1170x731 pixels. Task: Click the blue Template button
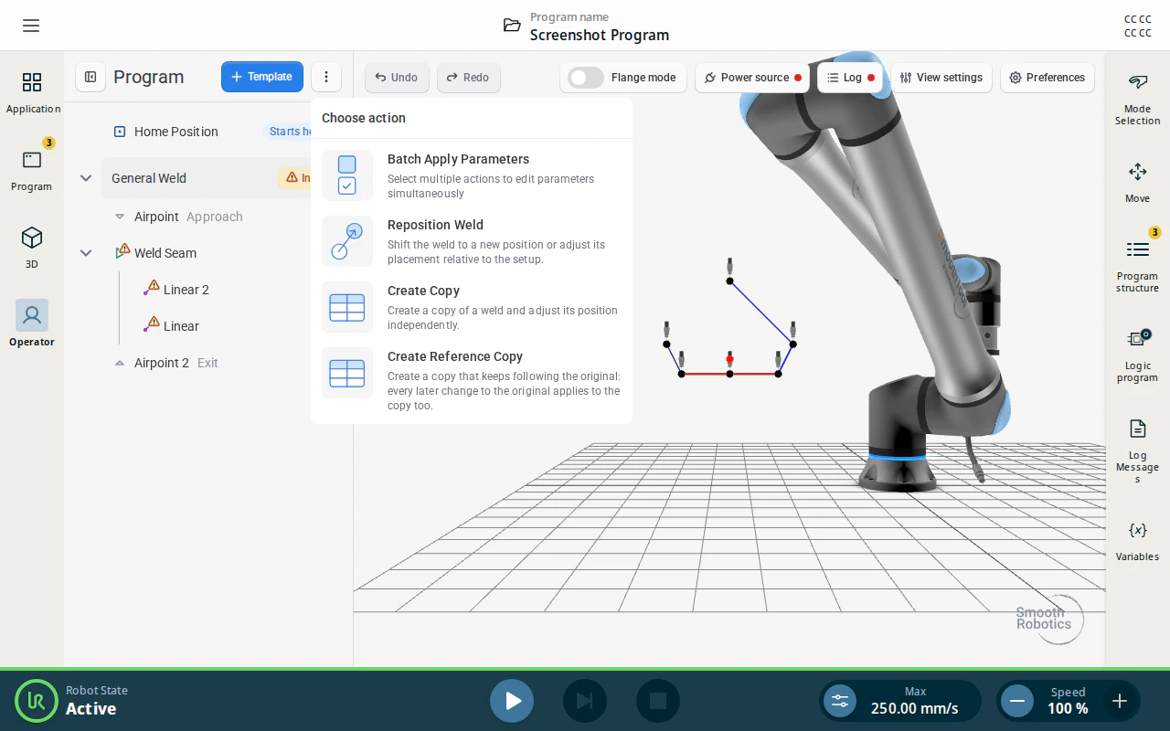(x=262, y=77)
